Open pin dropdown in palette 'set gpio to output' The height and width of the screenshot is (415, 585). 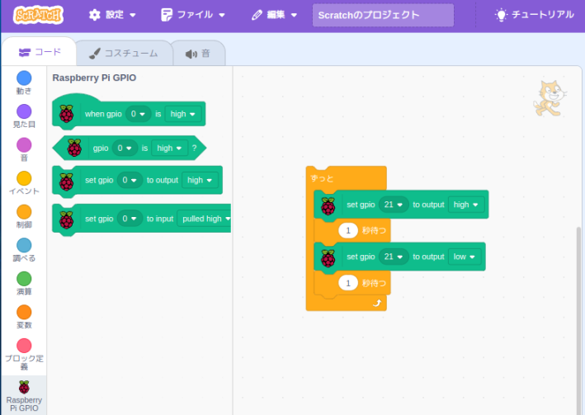[x=130, y=180]
